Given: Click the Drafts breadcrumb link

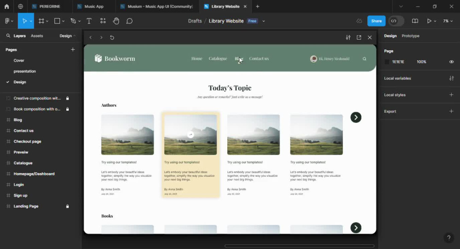Looking at the screenshot, I should [x=195, y=21].
